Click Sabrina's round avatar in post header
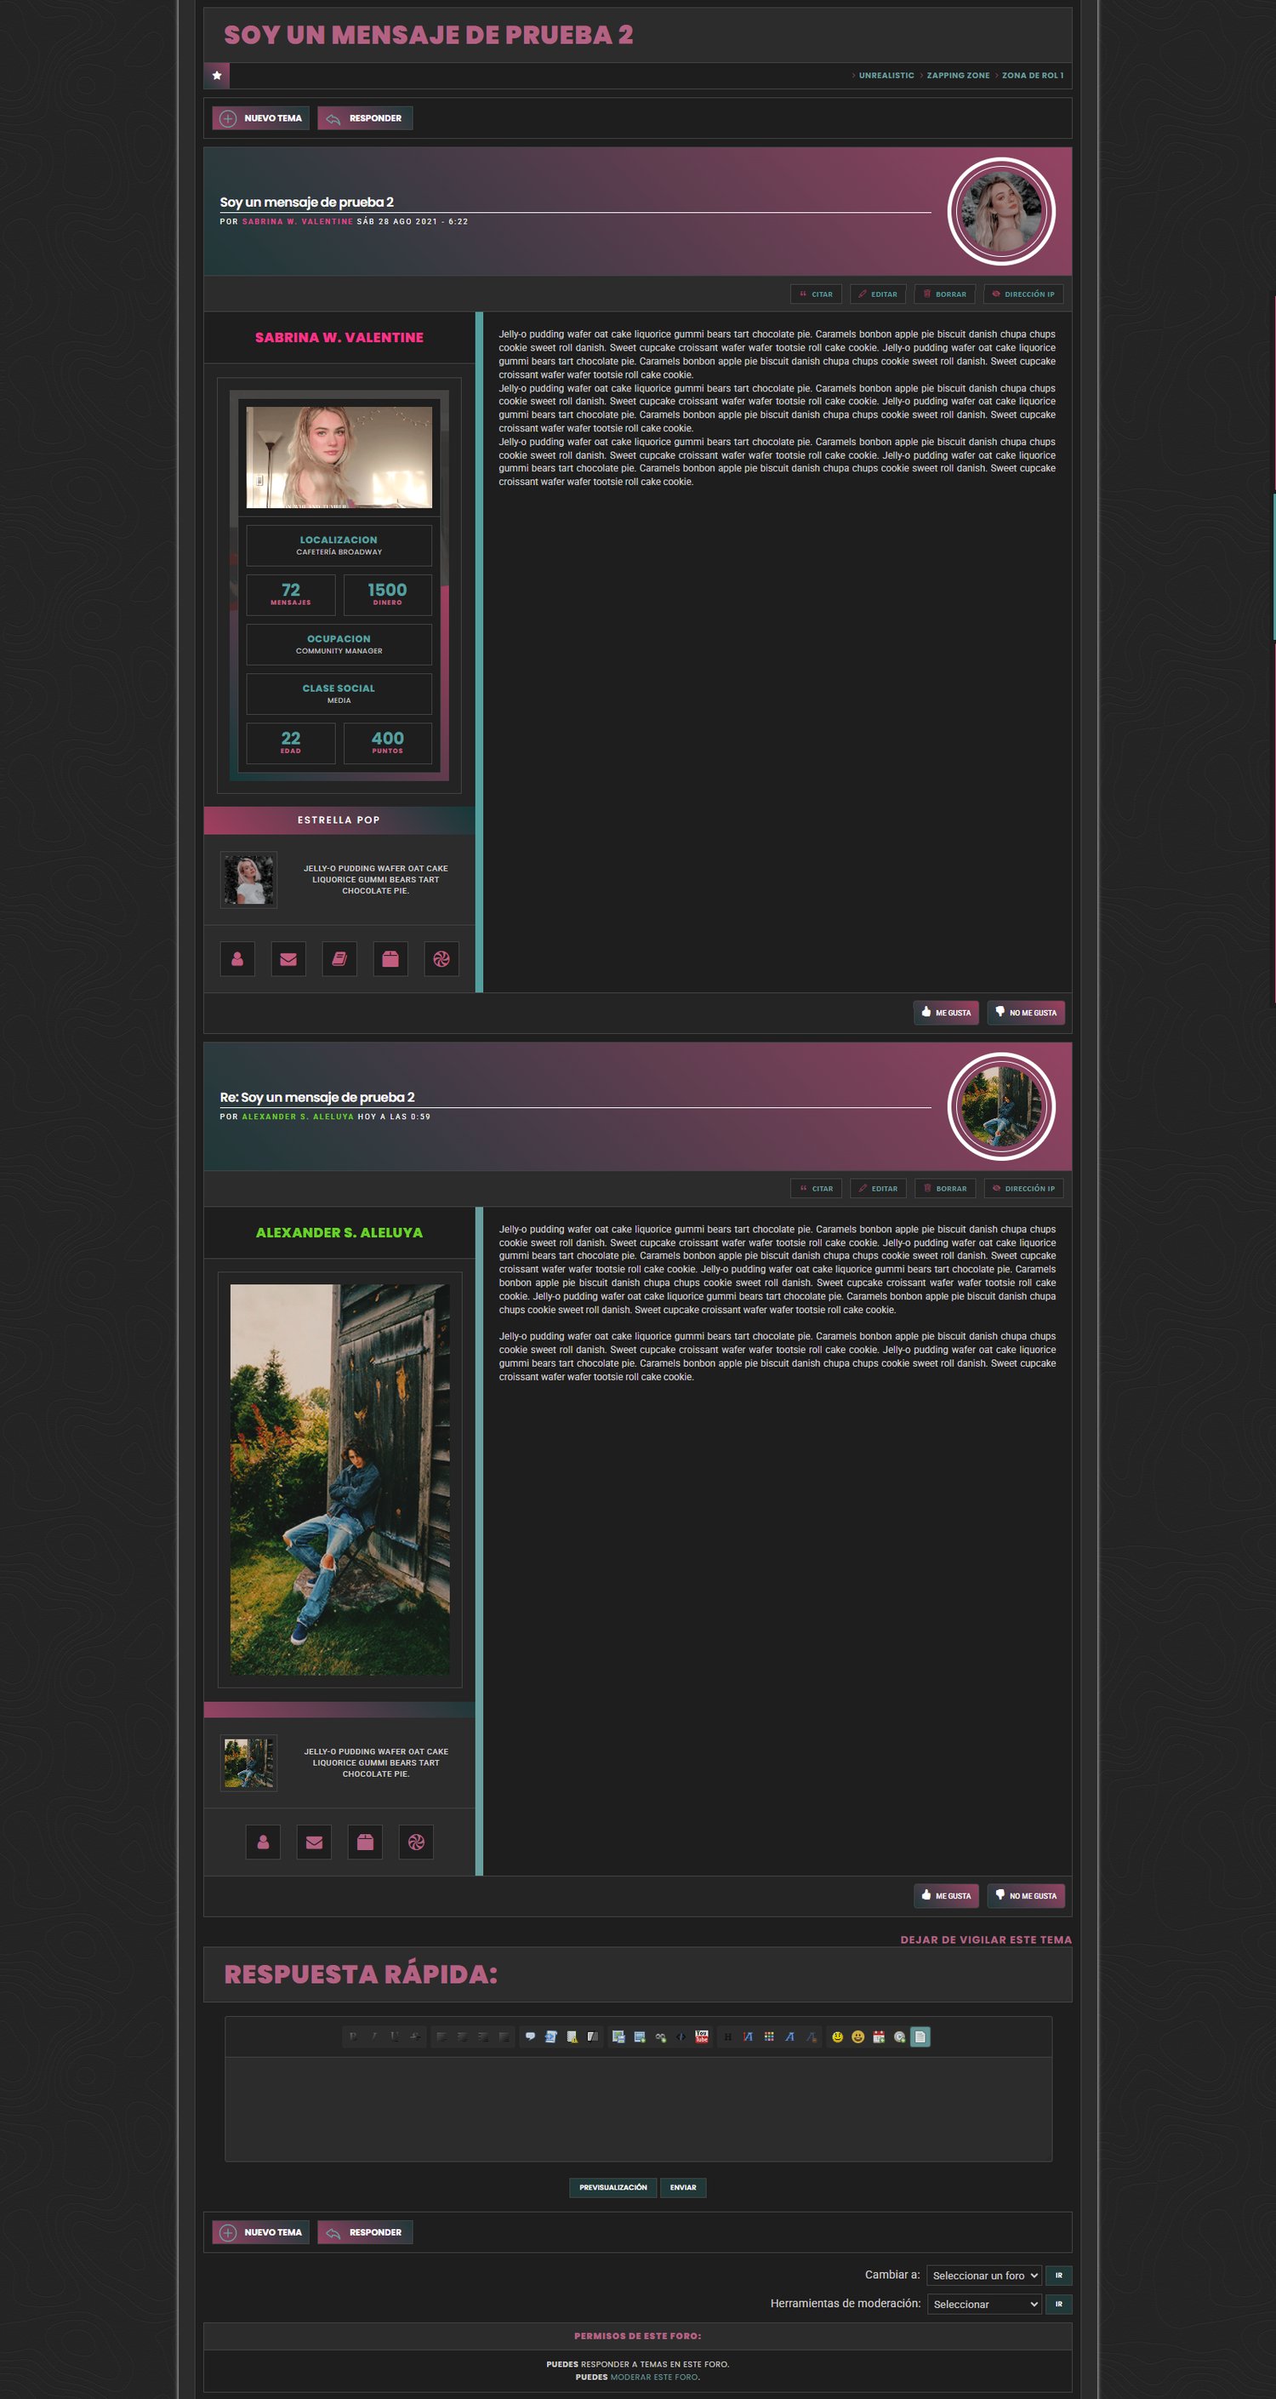Image resolution: width=1276 pixels, height=2399 pixels. pos(1000,211)
